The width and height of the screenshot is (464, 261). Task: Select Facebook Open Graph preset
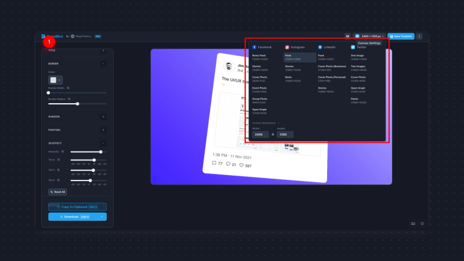(260, 111)
